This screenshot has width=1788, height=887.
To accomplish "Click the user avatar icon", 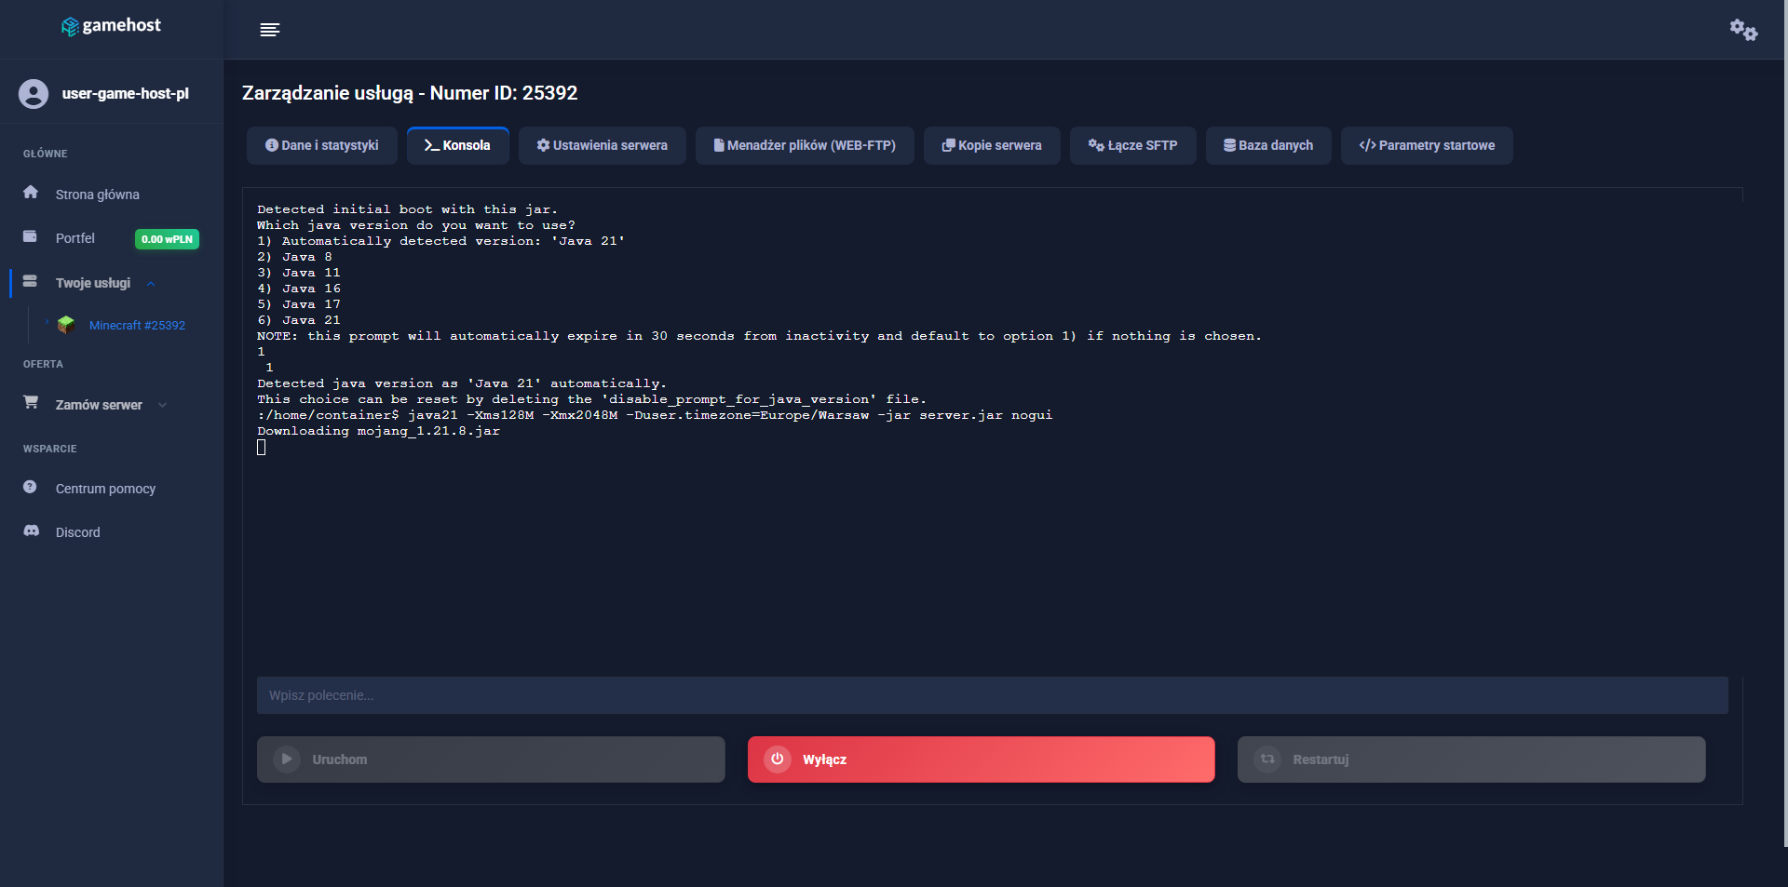I will tap(34, 94).
